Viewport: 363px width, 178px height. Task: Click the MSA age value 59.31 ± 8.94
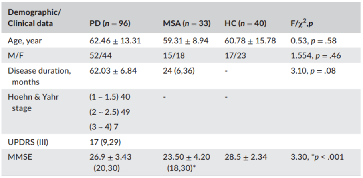187,41
